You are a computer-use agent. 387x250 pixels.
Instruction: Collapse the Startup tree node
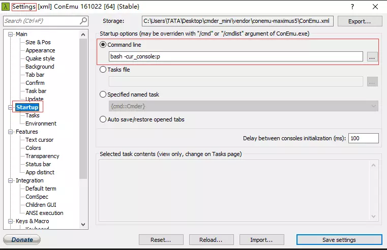(10, 107)
